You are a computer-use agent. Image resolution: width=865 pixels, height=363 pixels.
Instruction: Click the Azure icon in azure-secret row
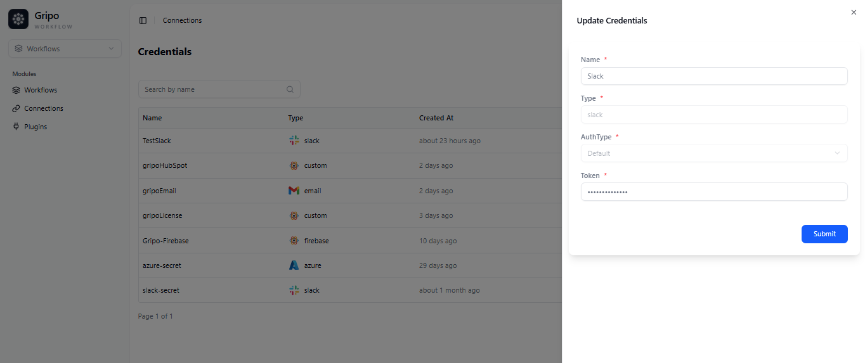pos(294,265)
